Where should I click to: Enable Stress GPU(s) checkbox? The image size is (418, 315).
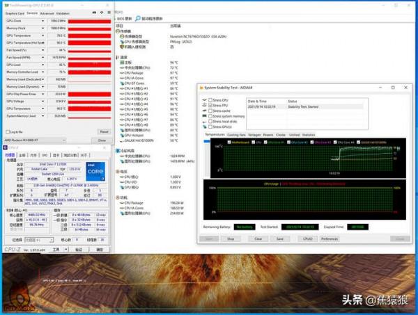click(x=210, y=127)
